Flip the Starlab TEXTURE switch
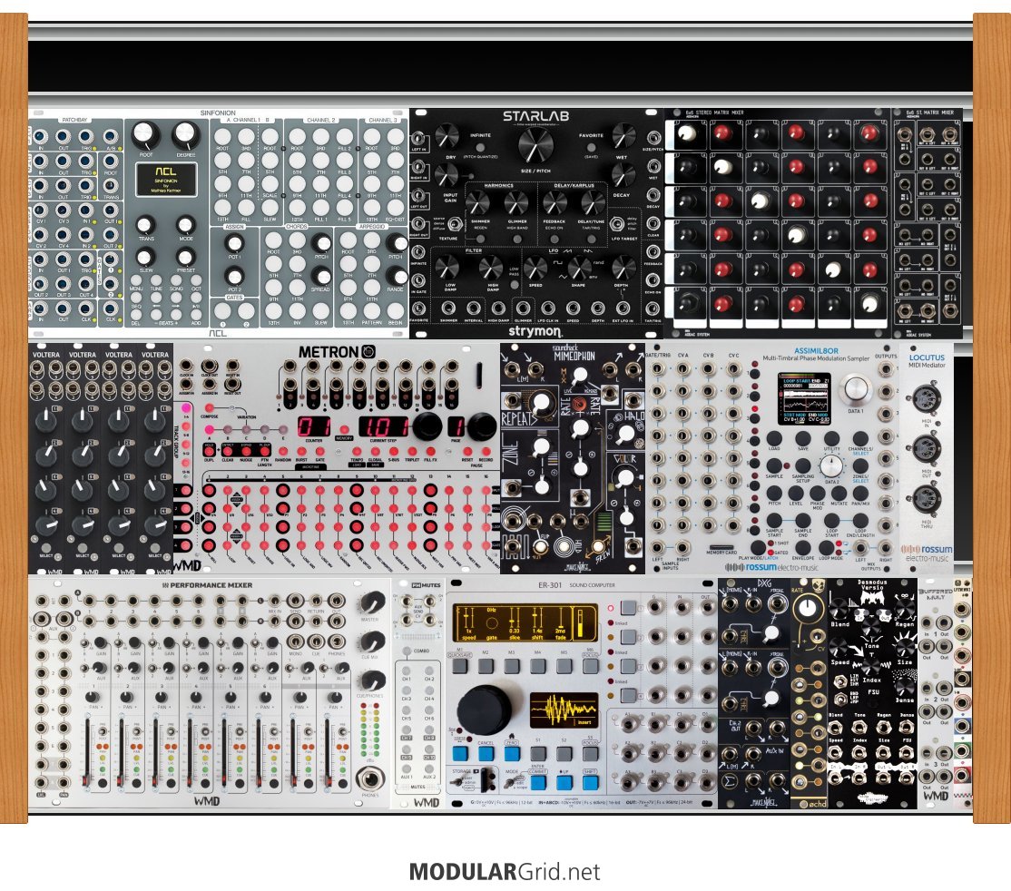This screenshot has height=891, width=1011. point(456,225)
